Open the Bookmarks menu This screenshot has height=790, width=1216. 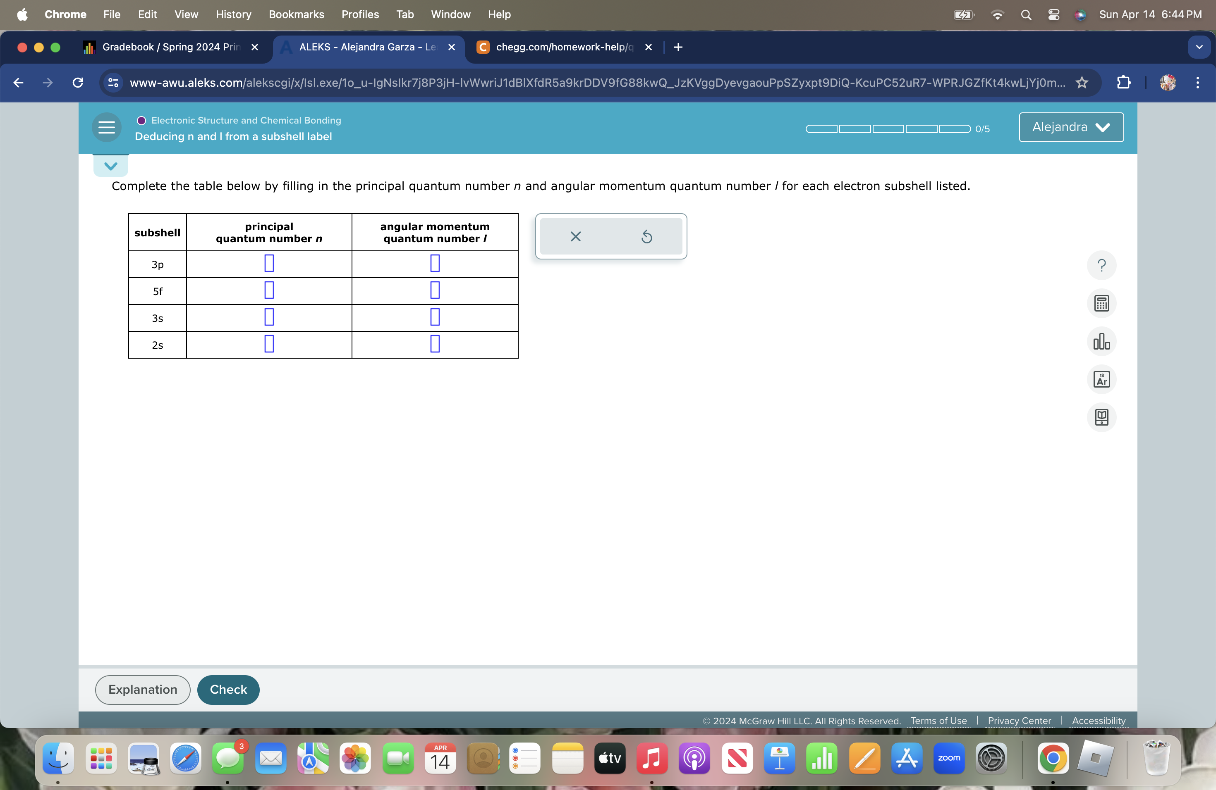(296, 14)
